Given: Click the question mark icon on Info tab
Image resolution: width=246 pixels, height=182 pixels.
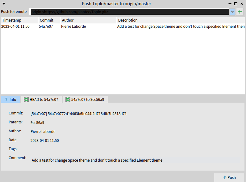Looking at the screenshot, I should pyautogui.click(x=6, y=99).
